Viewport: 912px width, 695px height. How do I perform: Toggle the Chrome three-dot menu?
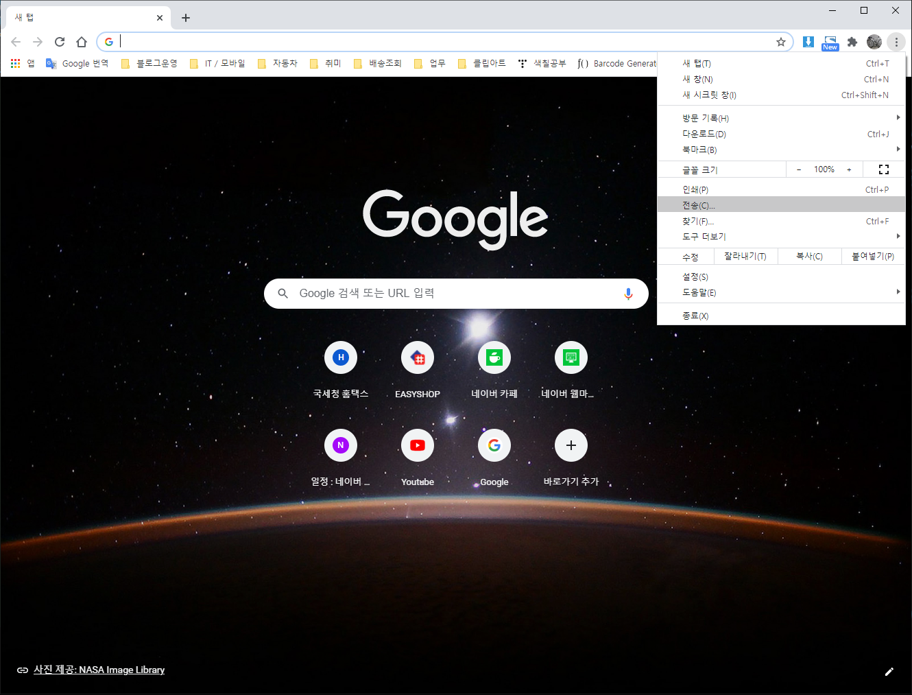(x=896, y=42)
